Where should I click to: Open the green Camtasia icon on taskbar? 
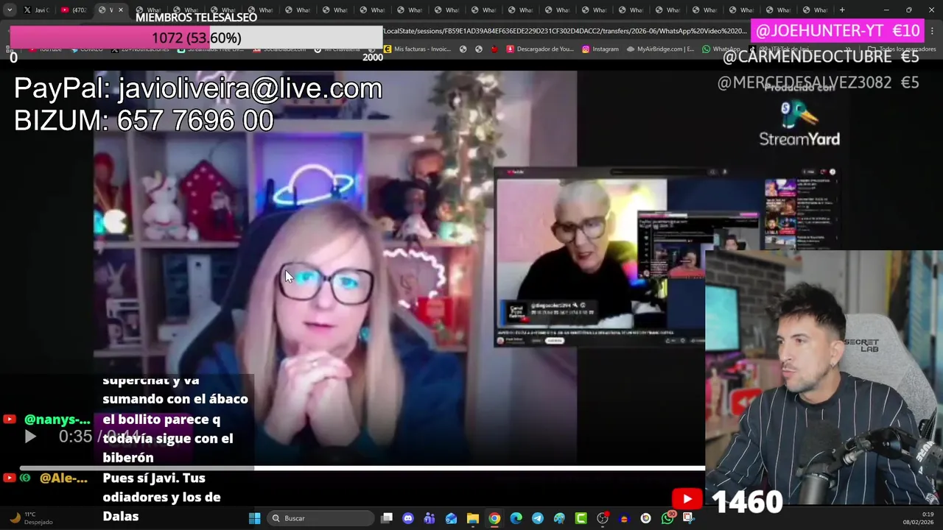coord(581,518)
